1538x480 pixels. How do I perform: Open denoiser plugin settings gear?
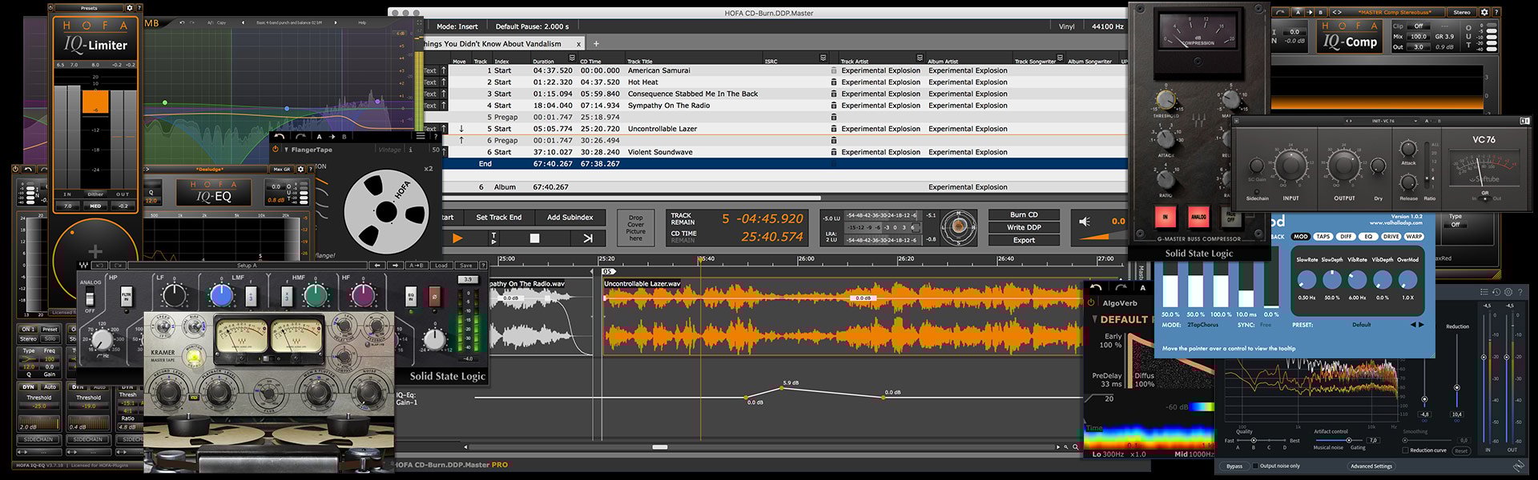tap(1508, 292)
